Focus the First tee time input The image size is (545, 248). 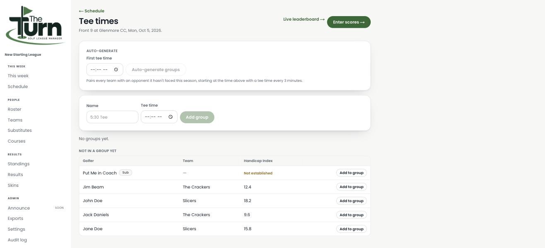tap(104, 69)
